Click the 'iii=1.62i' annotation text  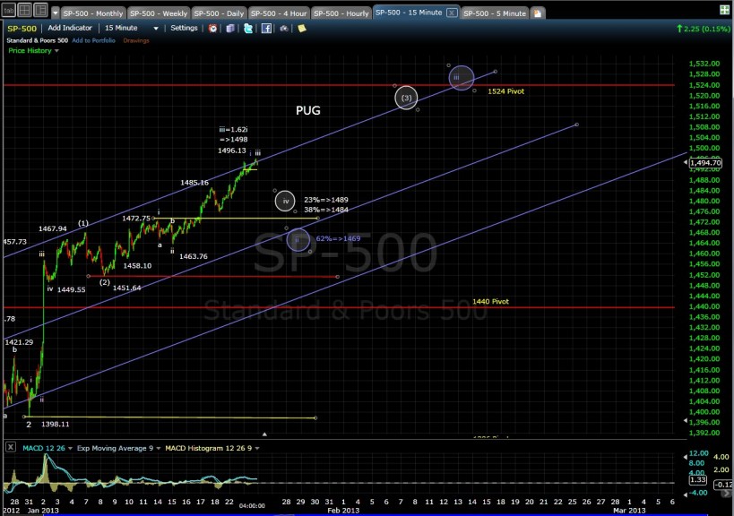[x=233, y=130]
